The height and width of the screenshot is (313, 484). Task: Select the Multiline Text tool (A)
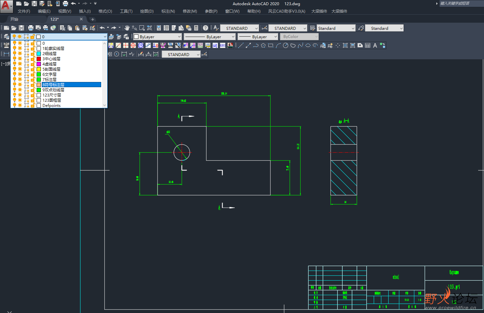(x=375, y=45)
